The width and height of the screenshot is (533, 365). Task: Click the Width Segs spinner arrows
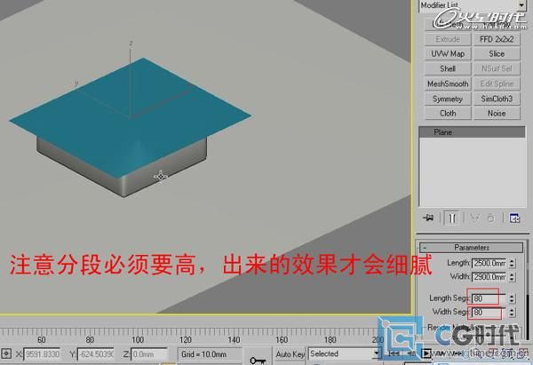pos(512,312)
